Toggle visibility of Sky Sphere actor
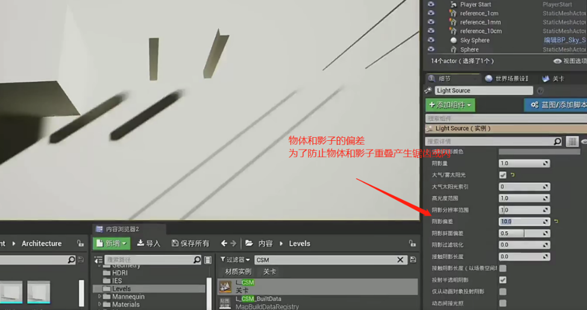The image size is (587, 310). coord(431,40)
